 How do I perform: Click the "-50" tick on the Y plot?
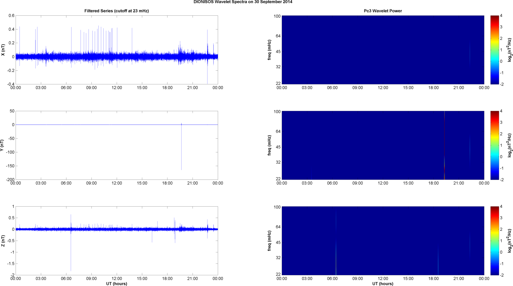point(11,139)
